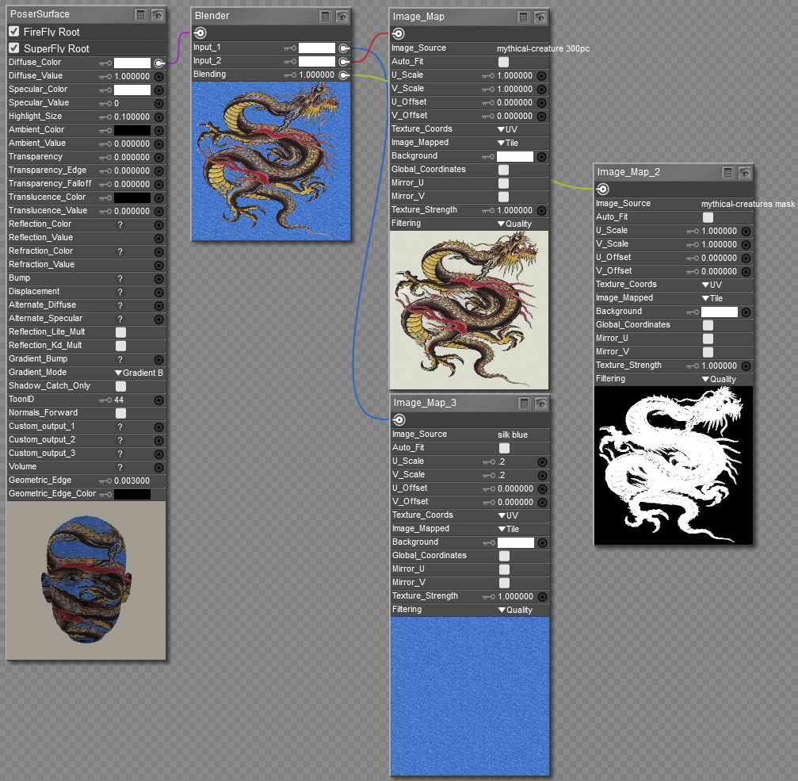Enable Mirror_U on the Image_Map_3 node
The height and width of the screenshot is (781, 798).
[x=504, y=569]
